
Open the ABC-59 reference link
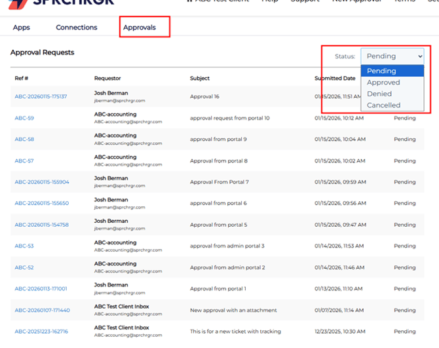coord(24,119)
